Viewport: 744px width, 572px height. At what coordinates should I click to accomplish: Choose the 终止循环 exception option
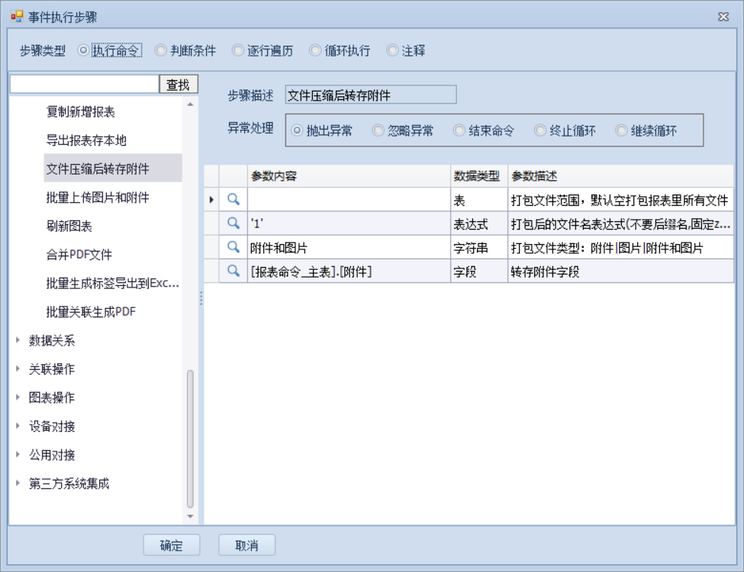[540, 130]
